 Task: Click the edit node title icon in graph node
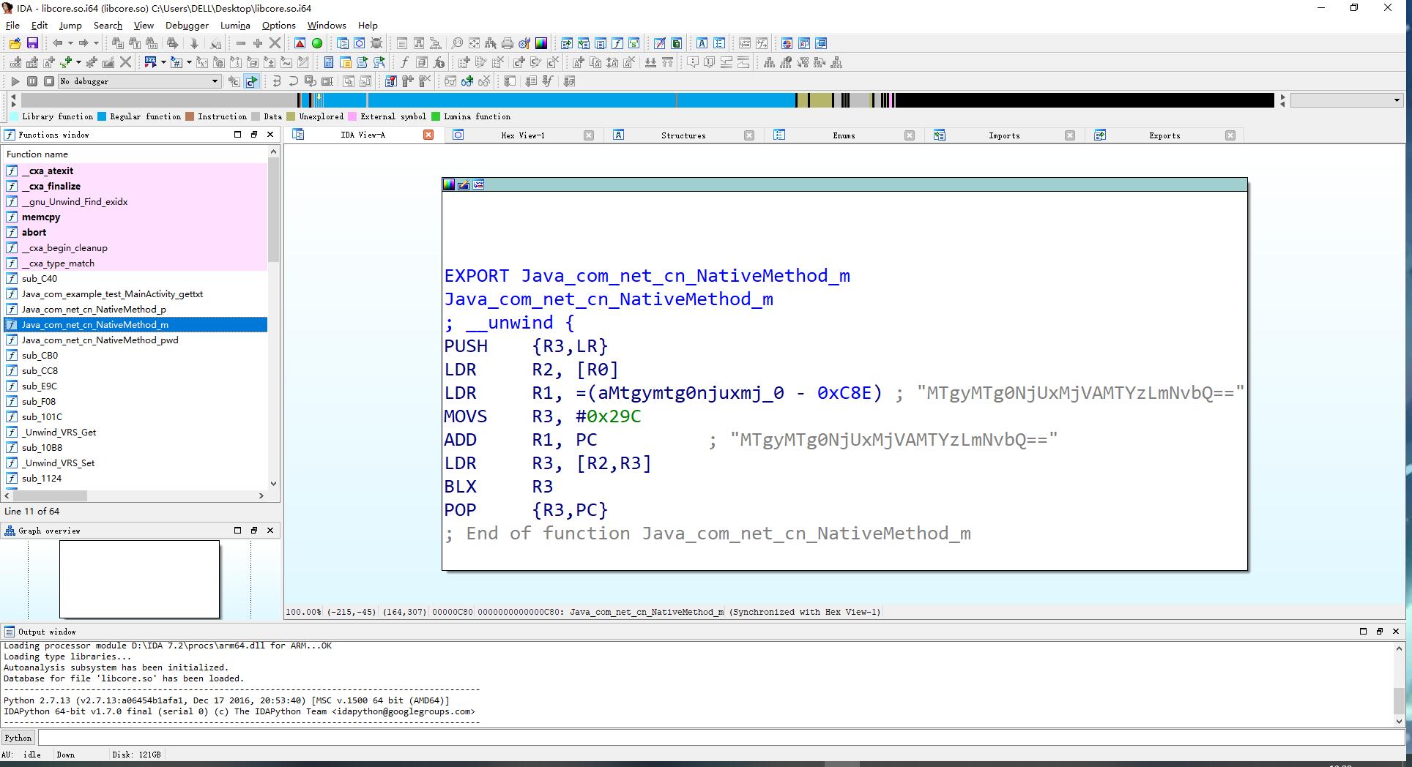pos(464,184)
